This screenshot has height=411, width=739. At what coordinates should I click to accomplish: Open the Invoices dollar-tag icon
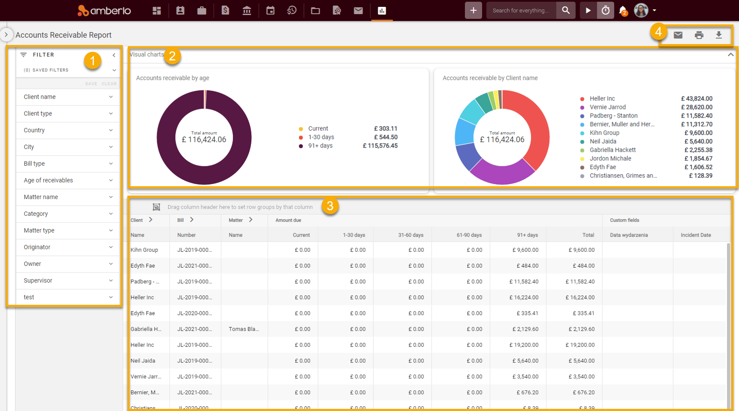coord(225,10)
